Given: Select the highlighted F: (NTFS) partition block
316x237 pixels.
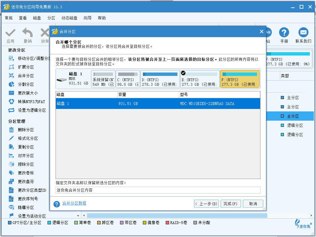Looking at the screenshot, I should point(239,79).
